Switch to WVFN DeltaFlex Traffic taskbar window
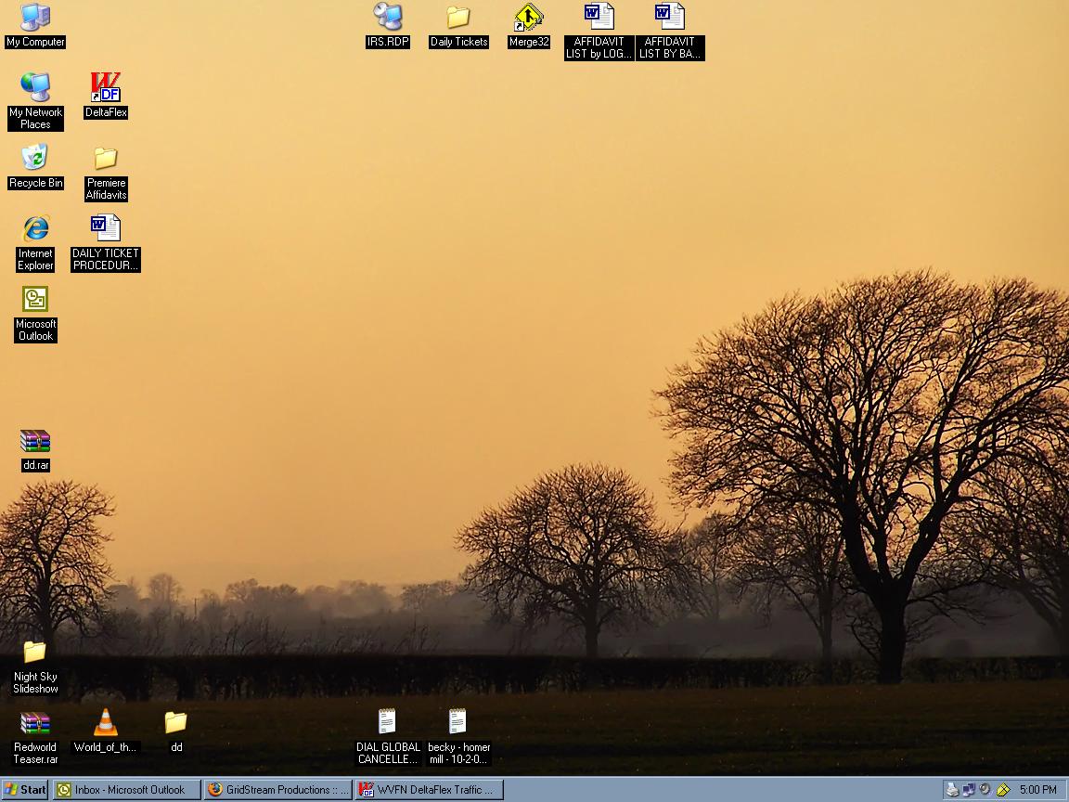Screen dimensions: 1069x802 pyautogui.click(x=430, y=790)
